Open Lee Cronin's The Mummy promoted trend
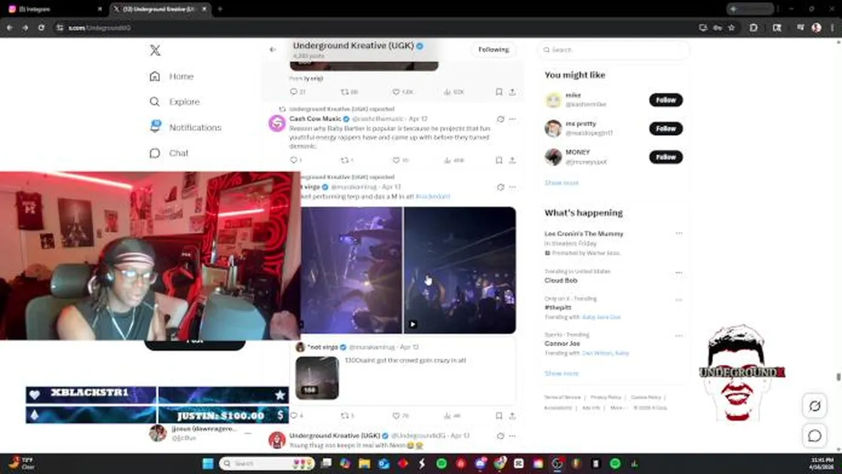This screenshot has height=474, width=842. [x=584, y=234]
